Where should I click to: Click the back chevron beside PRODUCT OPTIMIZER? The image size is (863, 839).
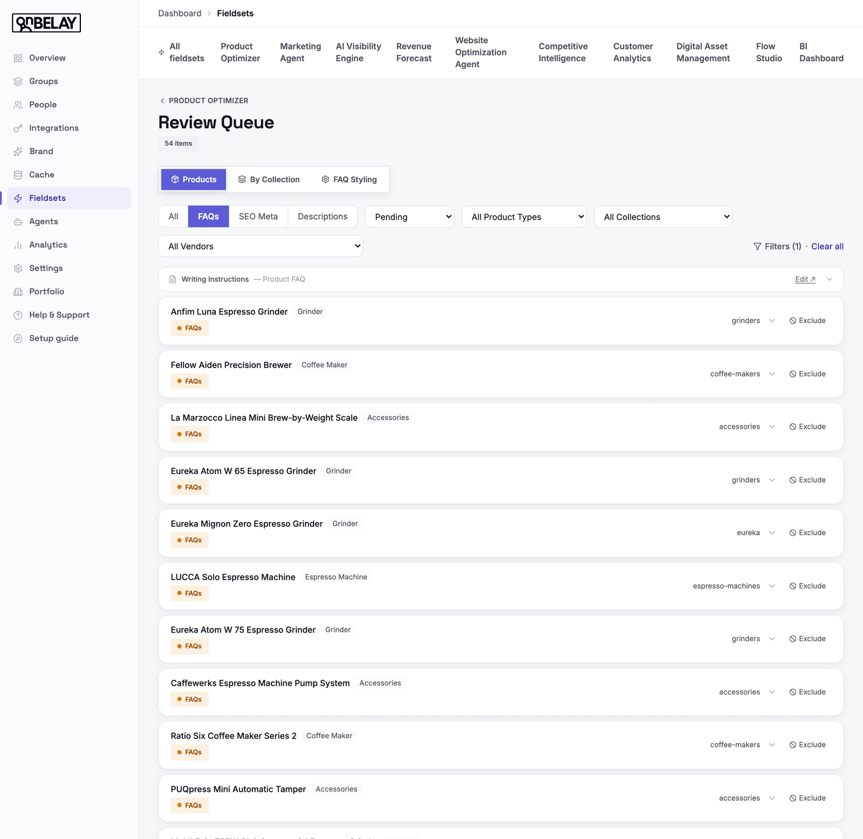click(162, 101)
